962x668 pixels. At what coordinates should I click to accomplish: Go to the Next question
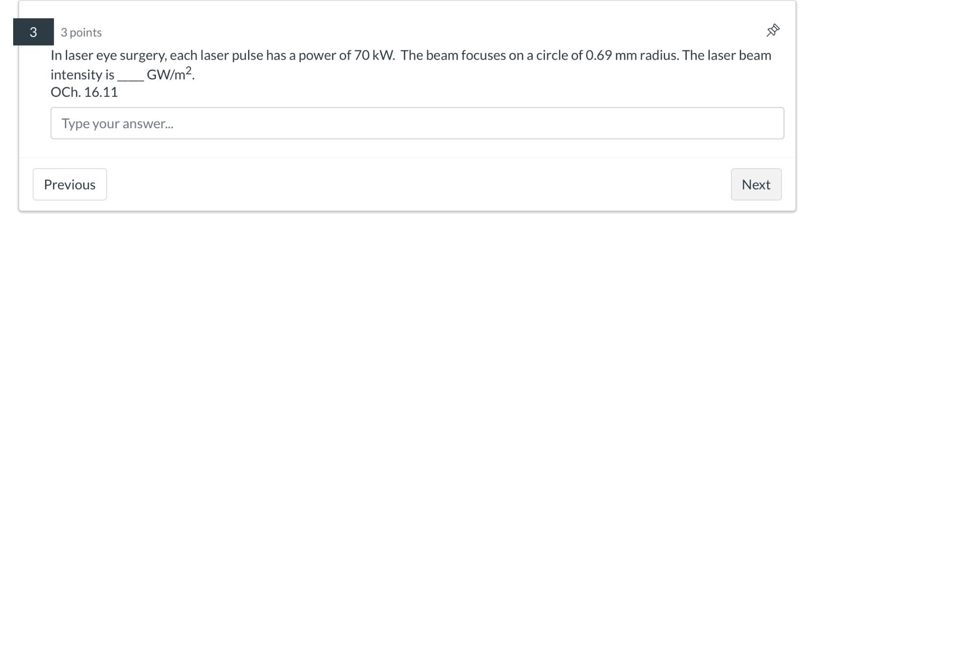[756, 184]
